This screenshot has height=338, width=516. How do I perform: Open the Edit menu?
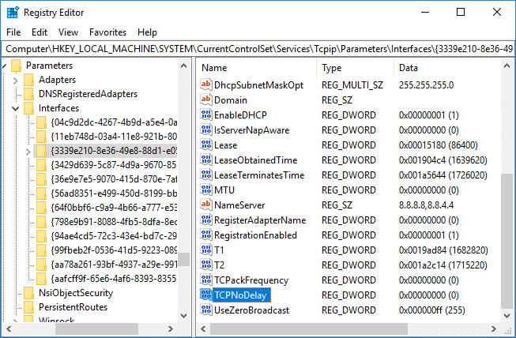[x=40, y=32]
